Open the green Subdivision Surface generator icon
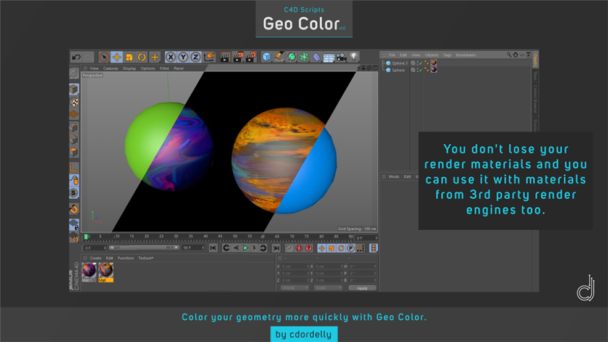608x342 pixels. (x=291, y=57)
